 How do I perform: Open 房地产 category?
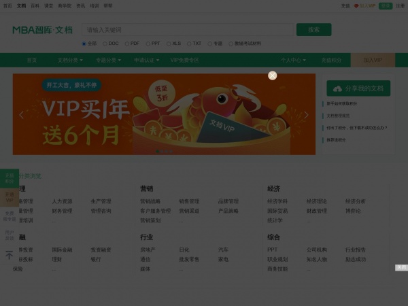[x=148, y=250]
